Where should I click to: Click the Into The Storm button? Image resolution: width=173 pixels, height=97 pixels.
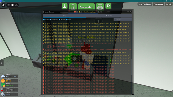tap(145, 4)
